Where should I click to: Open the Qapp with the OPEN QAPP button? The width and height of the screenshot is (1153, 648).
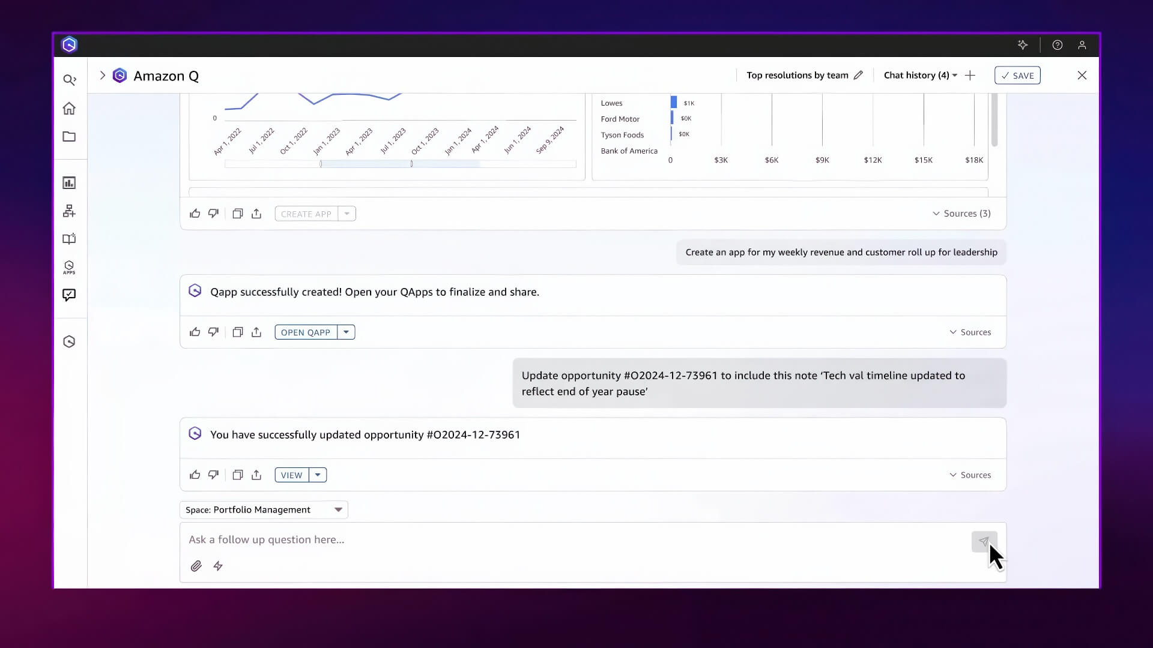(306, 332)
